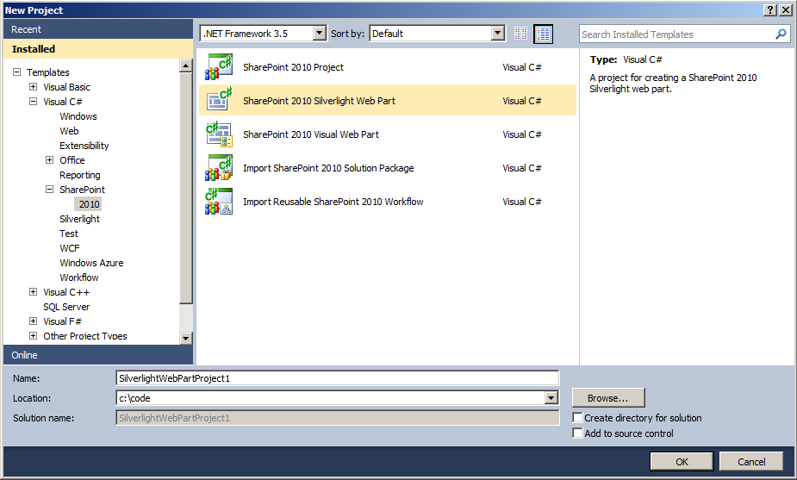Image resolution: width=797 pixels, height=480 pixels.
Task: Switch to medium icons list view
Action: (544, 34)
